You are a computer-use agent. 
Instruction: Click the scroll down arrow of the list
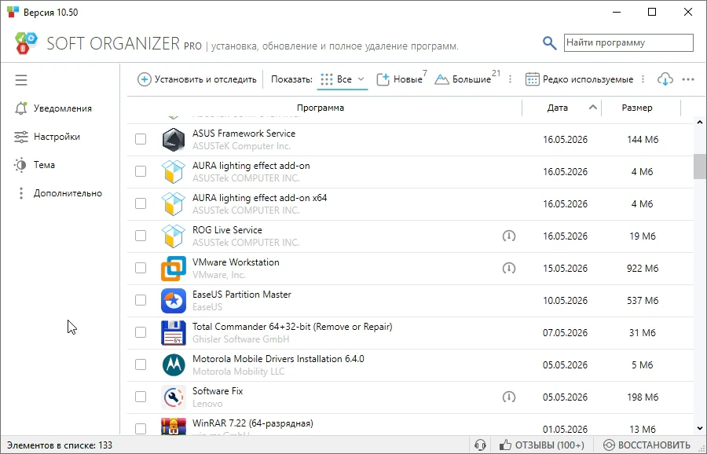point(700,428)
